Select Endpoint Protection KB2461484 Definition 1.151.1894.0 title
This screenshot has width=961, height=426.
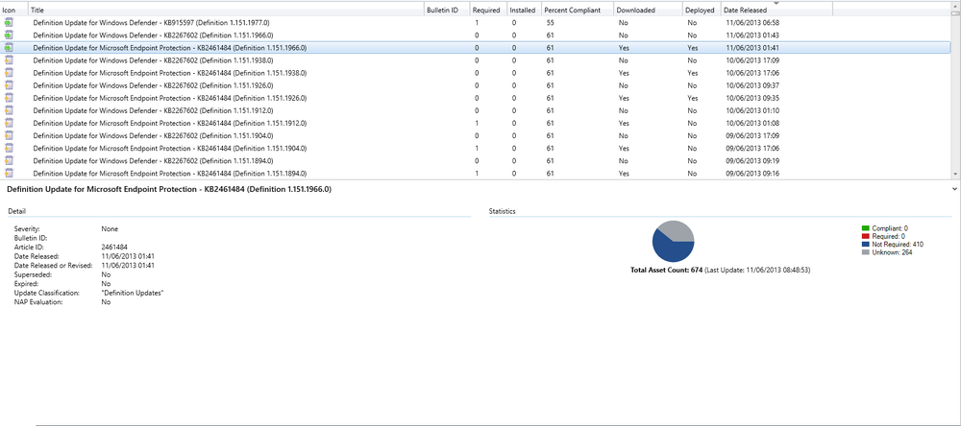pyautogui.click(x=170, y=174)
